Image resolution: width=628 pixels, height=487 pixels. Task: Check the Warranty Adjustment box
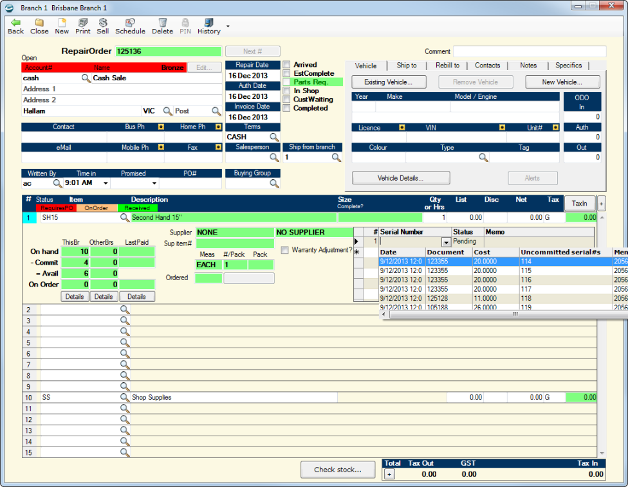pos(285,250)
